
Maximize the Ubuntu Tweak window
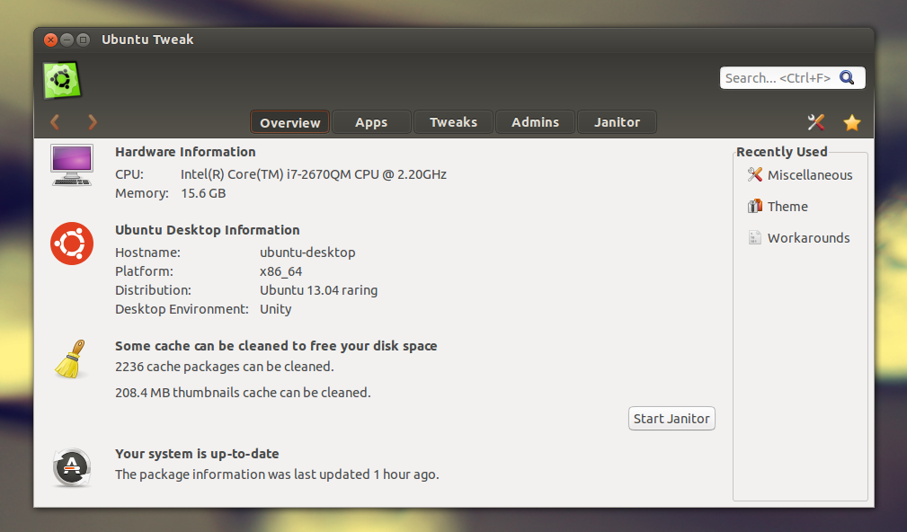(83, 40)
